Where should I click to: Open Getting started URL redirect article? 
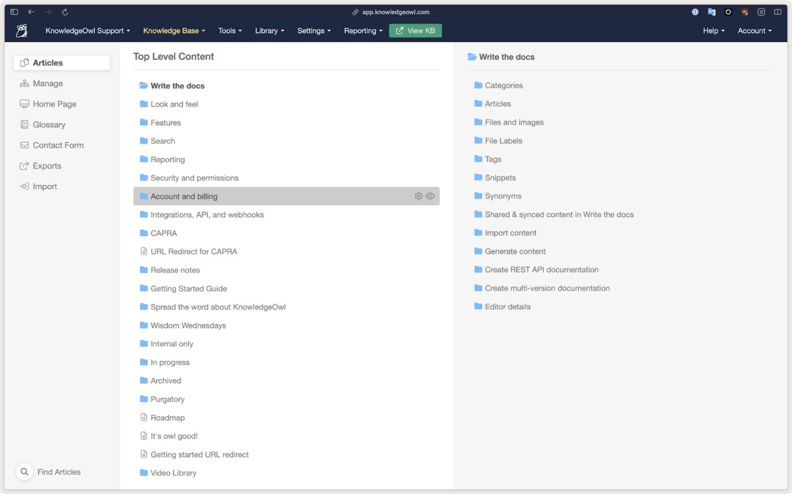click(x=200, y=454)
